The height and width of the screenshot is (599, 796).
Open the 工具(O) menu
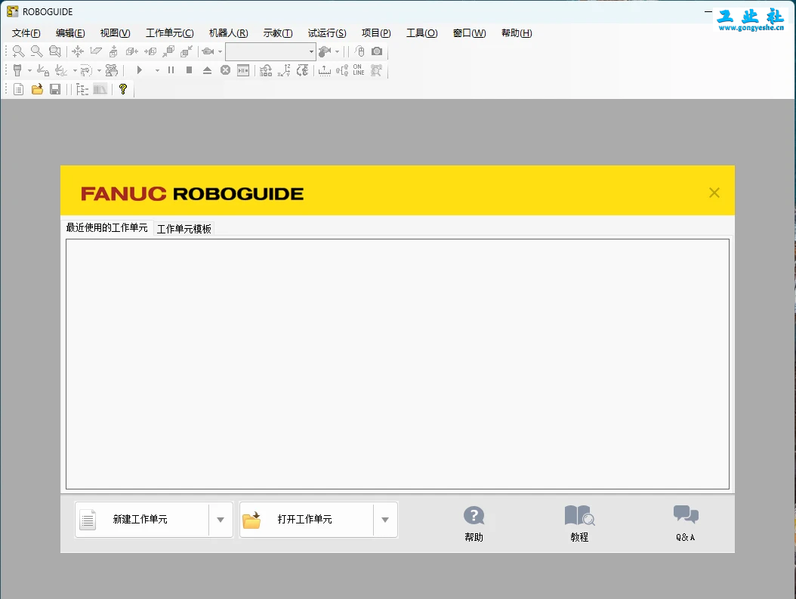coord(422,33)
